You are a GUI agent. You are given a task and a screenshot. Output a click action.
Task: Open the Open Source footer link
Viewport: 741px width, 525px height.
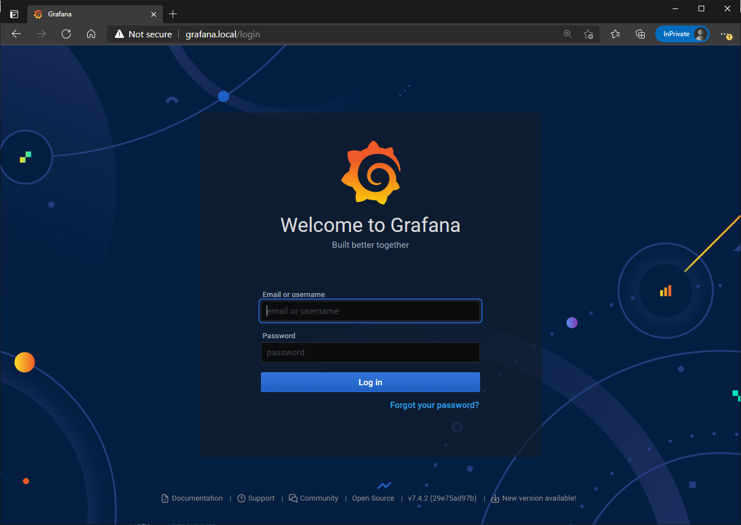point(373,498)
